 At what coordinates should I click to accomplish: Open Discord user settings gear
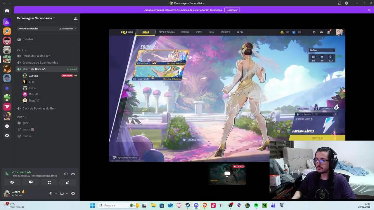coord(73,193)
